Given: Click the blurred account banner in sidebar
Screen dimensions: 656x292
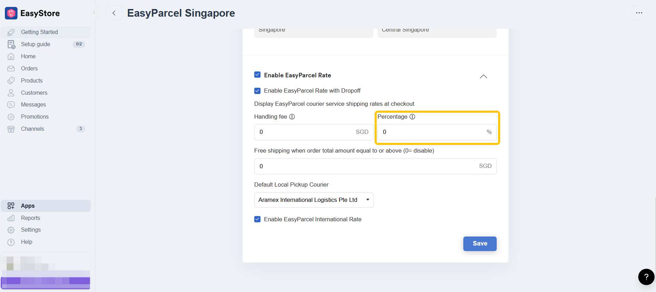Looking at the screenshot, I should click(46, 271).
